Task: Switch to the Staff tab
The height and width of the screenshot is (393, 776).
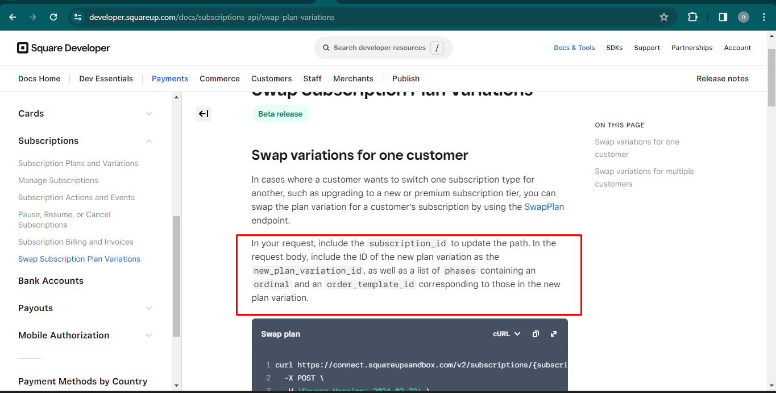Action: [312, 78]
